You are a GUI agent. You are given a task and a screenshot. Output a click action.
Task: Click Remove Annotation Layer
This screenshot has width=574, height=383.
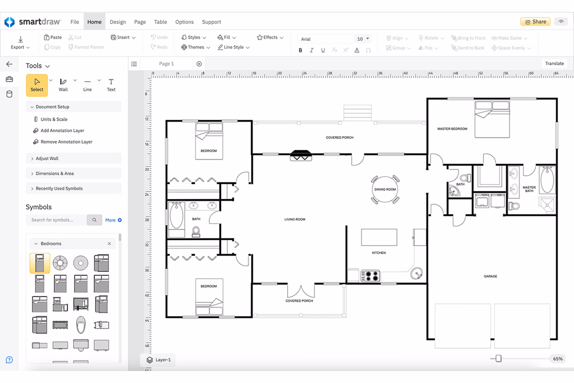(x=62, y=142)
